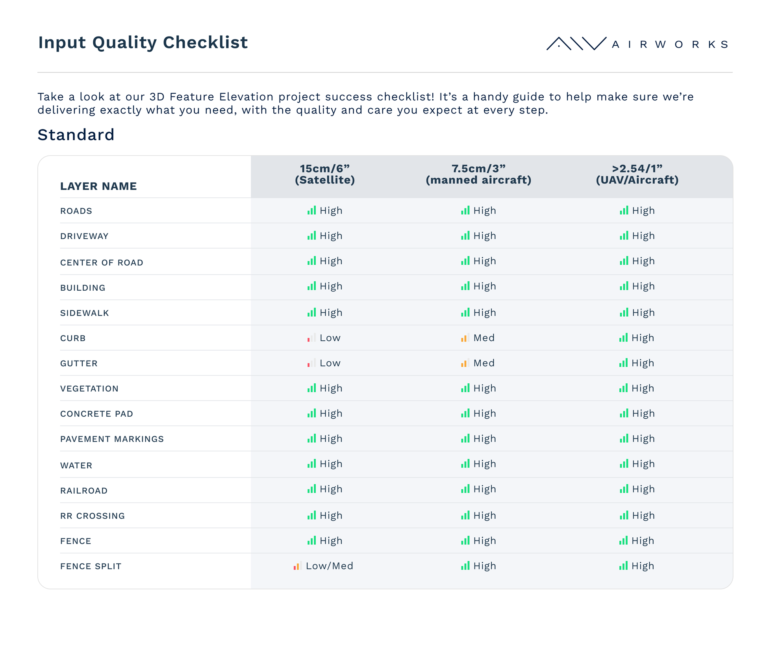Select the 15cm/6" Satellite column header
This screenshot has height=659, width=767.
(x=325, y=174)
